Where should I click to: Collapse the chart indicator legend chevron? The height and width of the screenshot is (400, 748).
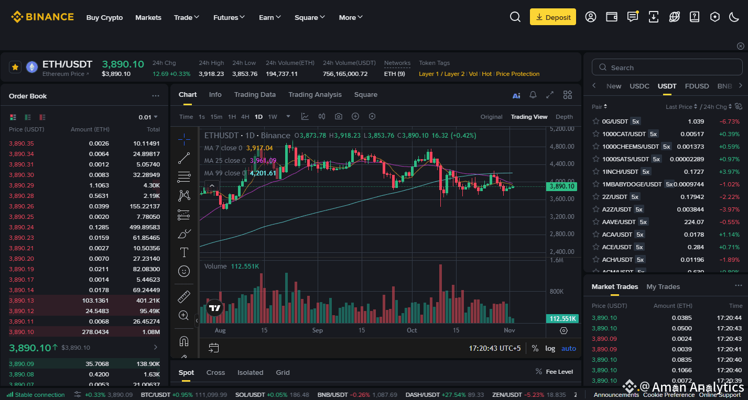(212, 185)
